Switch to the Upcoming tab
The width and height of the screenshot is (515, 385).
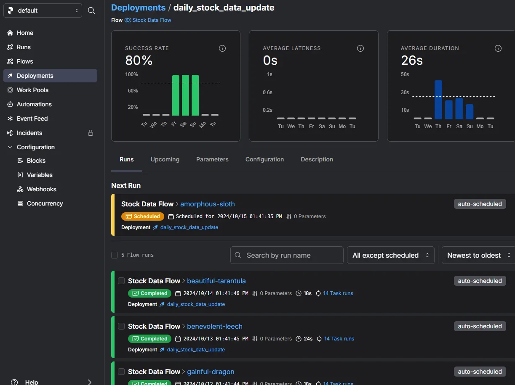point(165,159)
